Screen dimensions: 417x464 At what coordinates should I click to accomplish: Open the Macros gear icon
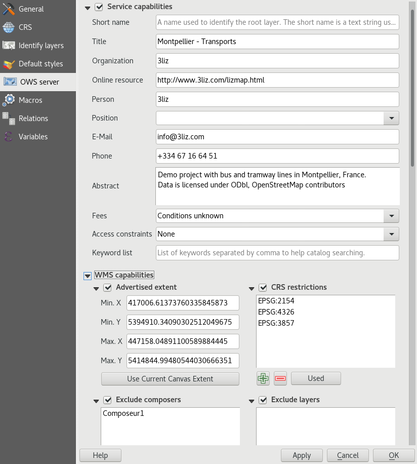pyautogui.click(x=9, y=100)
